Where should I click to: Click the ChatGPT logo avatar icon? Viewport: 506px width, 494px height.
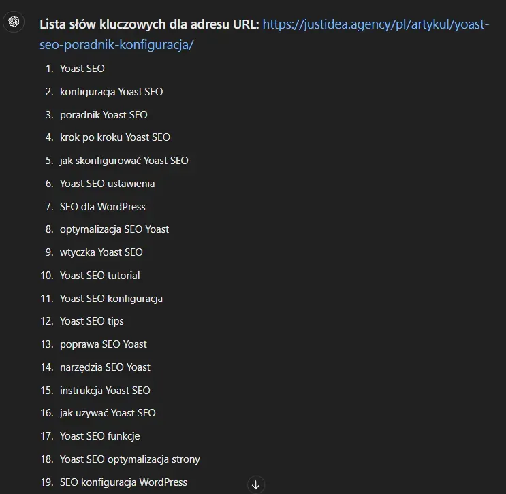[14, 22]
